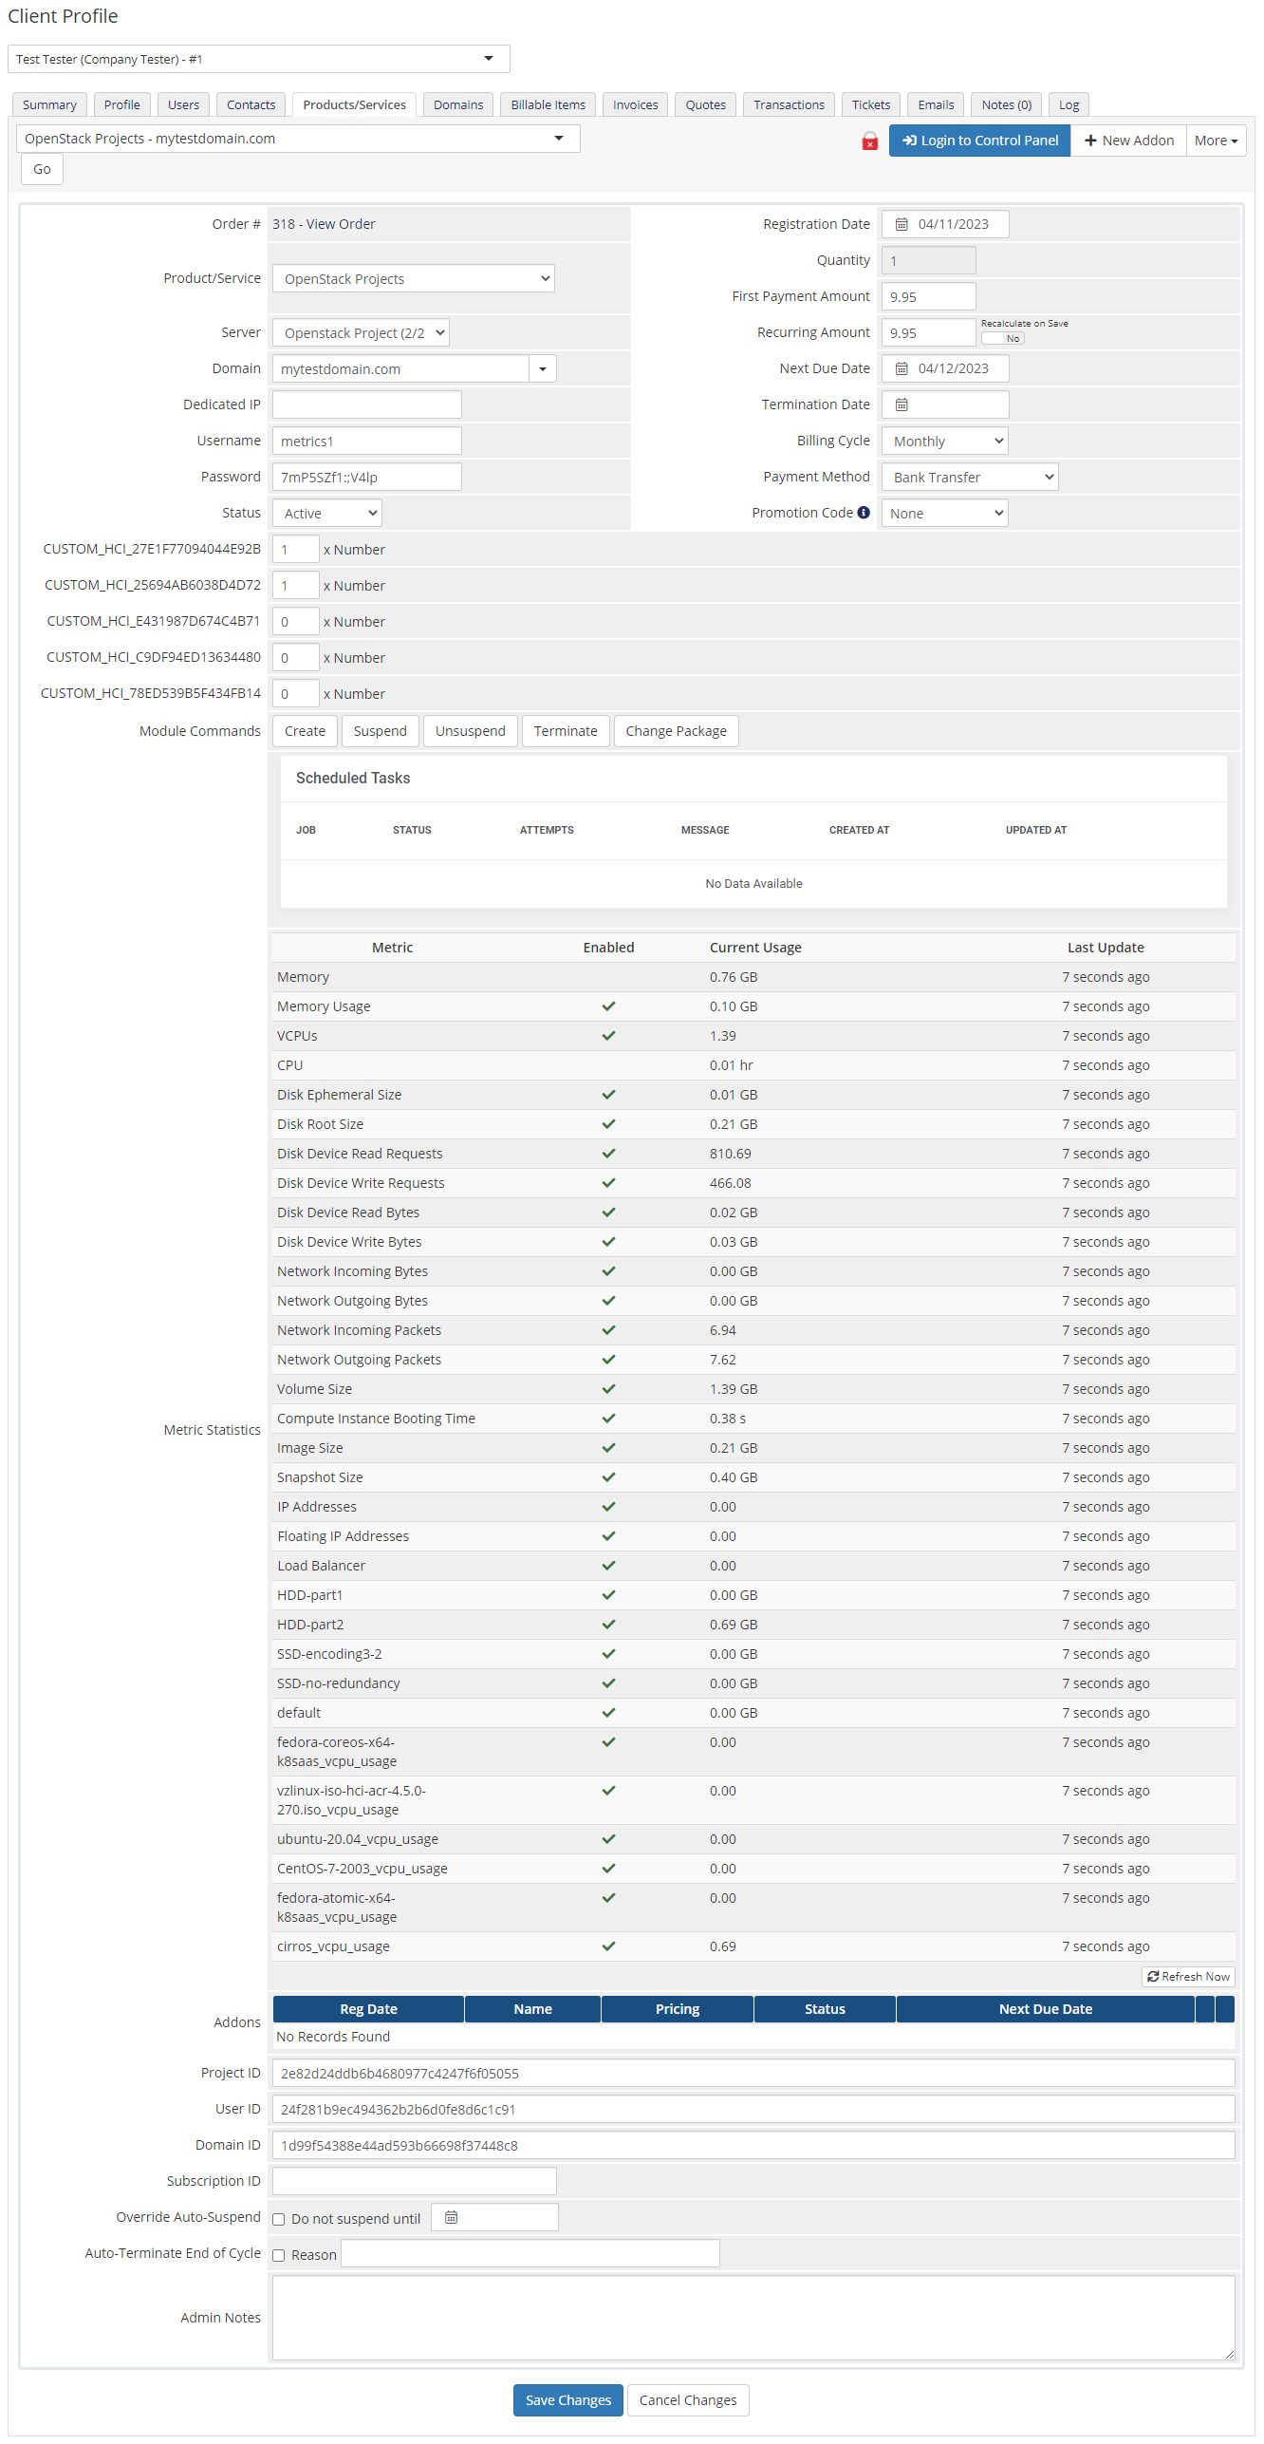1264x2444 pixels.
Task: Click the Cancel Changes button
Action: [x=688, y=2399]
